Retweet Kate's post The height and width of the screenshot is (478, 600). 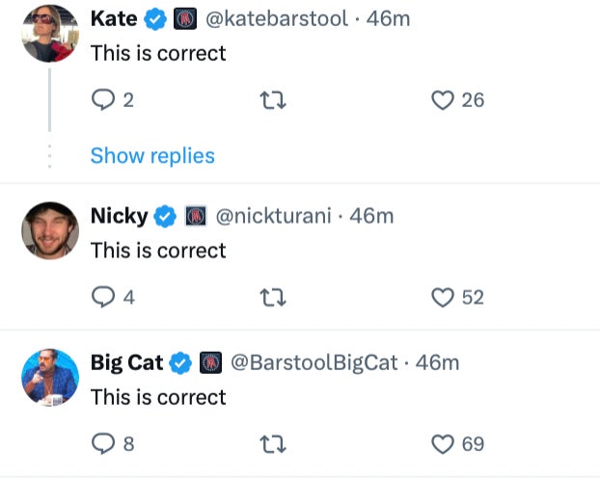(273, 99)
